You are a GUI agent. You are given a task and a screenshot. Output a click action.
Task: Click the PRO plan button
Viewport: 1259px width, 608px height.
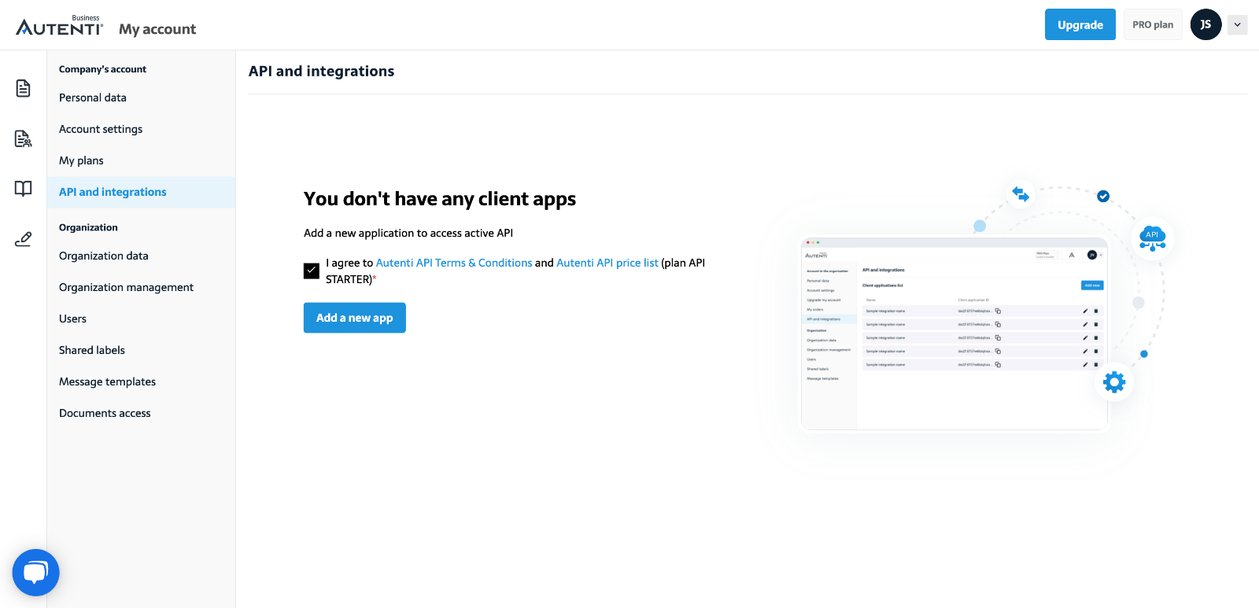click(x=1153, y=24)
